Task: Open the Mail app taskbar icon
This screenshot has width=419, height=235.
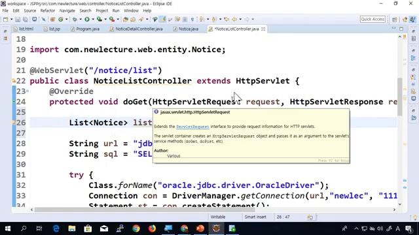Action: (104, 228)
